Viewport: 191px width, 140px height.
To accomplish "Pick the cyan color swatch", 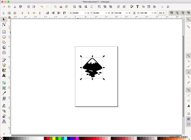I will pos(66,139).
